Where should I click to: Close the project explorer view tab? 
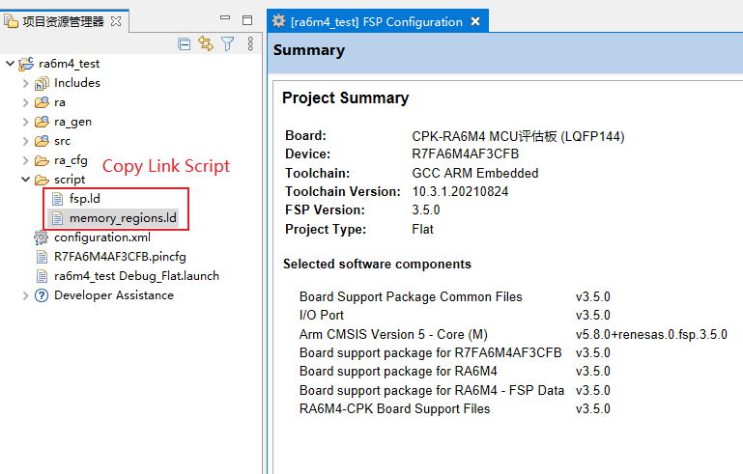[x=116, y=20]
